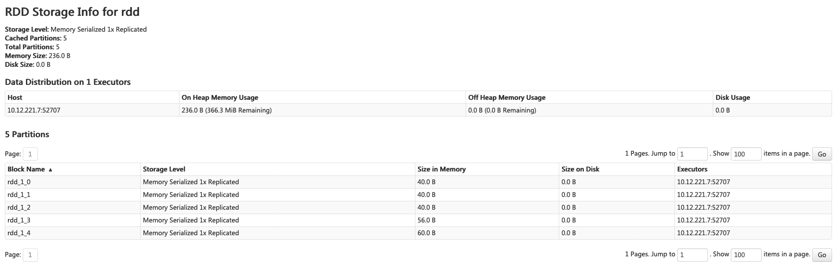The image size is (836, 266).
Task: Click the top Jump to page field
Action: pyautogui.click(x=692, y=154)
